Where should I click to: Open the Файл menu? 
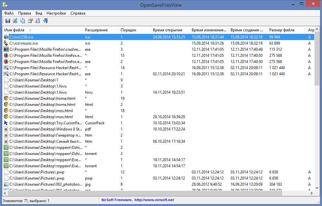9,13
